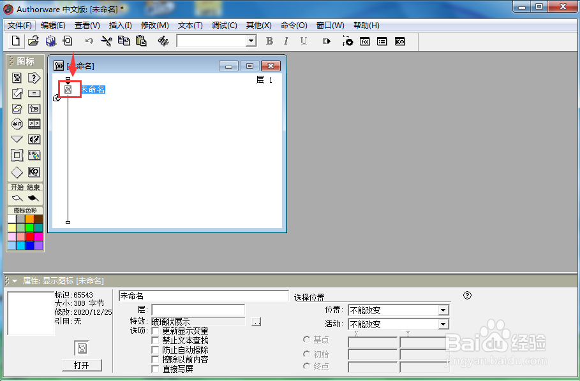Image resolution: width=580 pixels, height=381 pixels.
Task: Pick the bright green icon color swatch
Action: point(29,228)
